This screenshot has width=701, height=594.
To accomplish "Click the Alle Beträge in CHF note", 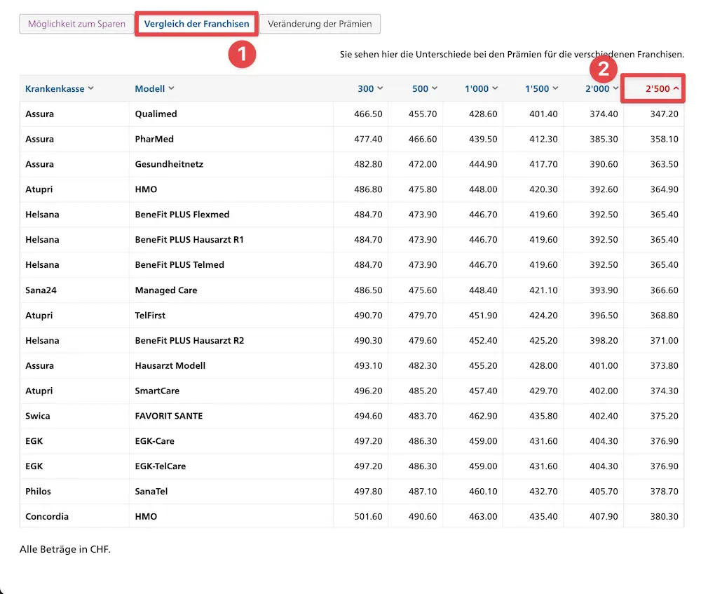I will (64, 549).
